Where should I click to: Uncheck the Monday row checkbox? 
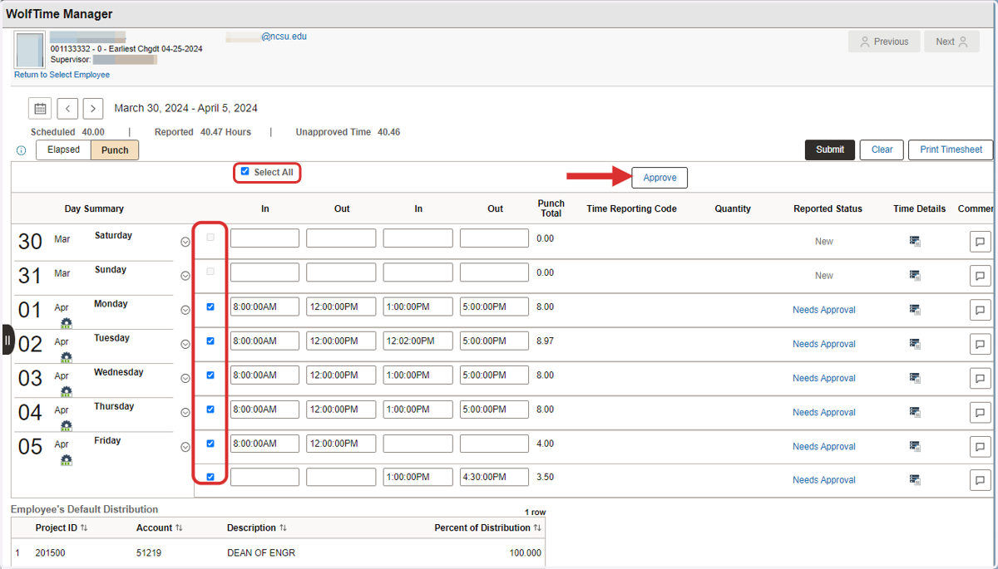click(x=210, y=307)
